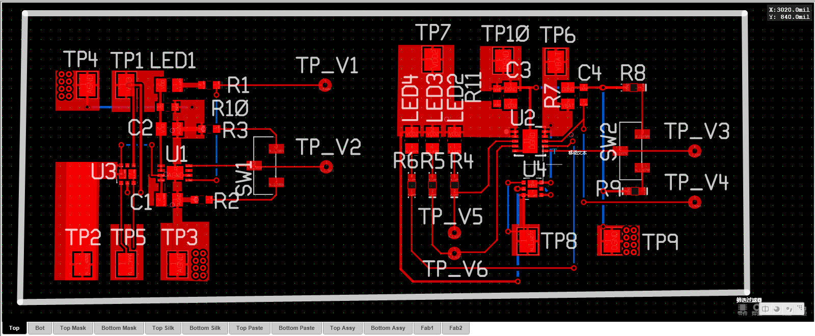Image resolution: width=815 pixels, height=336 pixels.
Task: Select the SW2 designator text
Action: (609, 142)
